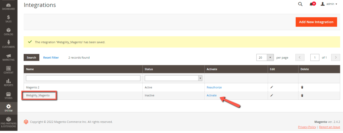Edit the Magento 2 integration

[272, 87]
